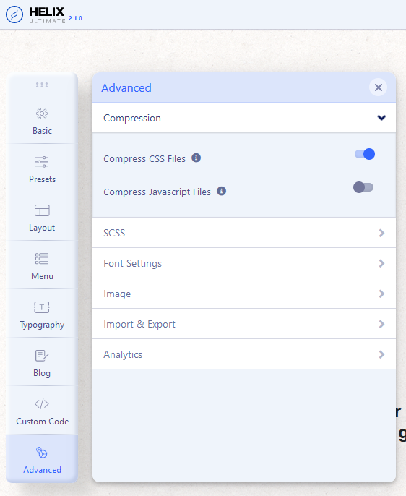This screenshot has height=496, width=406.
Task: Click the Helix Ultimate logo
Action: pyautogui.click(x=44, y=15)
